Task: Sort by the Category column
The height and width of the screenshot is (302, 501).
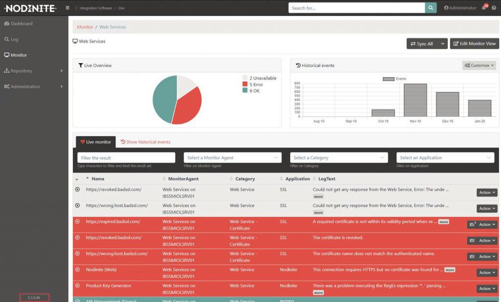Action: point(245,179)
